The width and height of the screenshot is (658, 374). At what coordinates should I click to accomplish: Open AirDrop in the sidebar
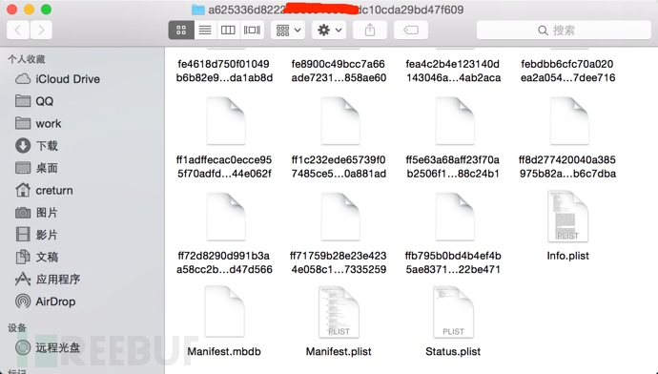click(x=46, y=301)
